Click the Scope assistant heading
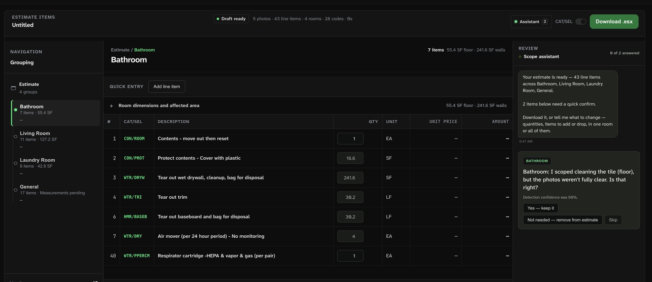The image size is (652, 282). click(x=541, y=56)
